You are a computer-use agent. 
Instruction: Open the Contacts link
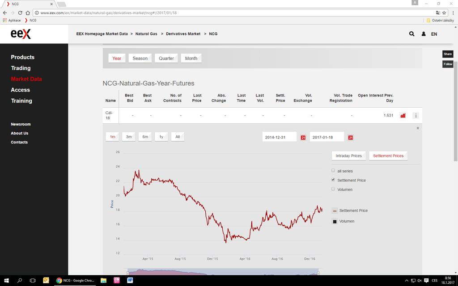pyautogui.click(x=19, y=142)
